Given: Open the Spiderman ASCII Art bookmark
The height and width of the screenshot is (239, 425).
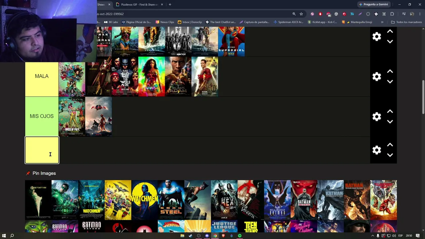Looking at the screenshot, I should coord(288,22).
